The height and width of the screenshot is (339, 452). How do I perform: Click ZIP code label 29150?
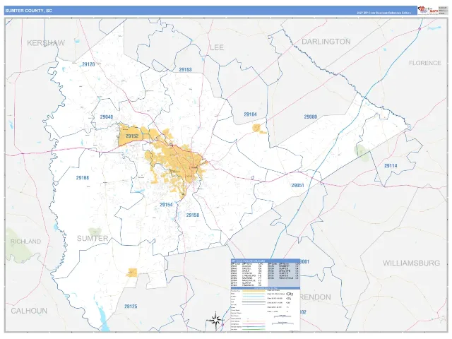point(193,215)
